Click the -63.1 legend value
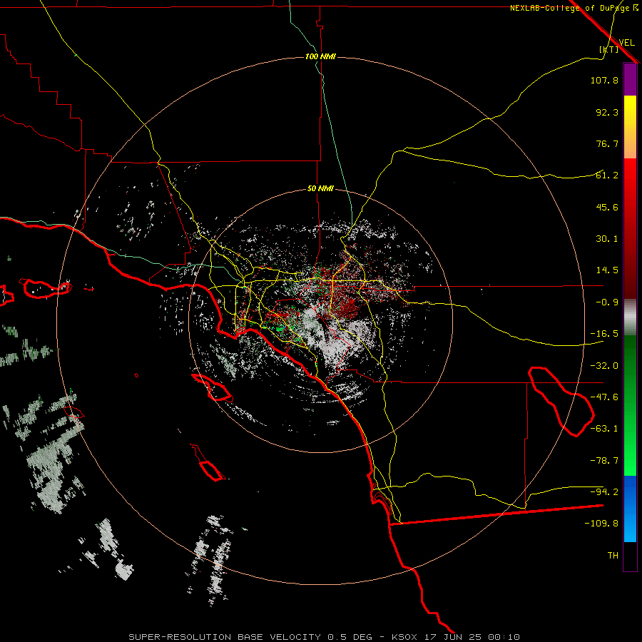The image size is (642, 642). (x=604, y=429)
